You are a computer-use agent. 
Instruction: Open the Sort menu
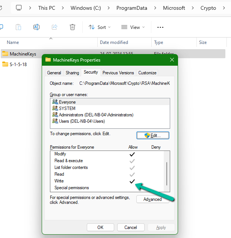coord(100,27)
